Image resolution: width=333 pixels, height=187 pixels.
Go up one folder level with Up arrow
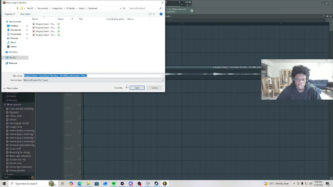pyautogui.click(x=17, y=8)
